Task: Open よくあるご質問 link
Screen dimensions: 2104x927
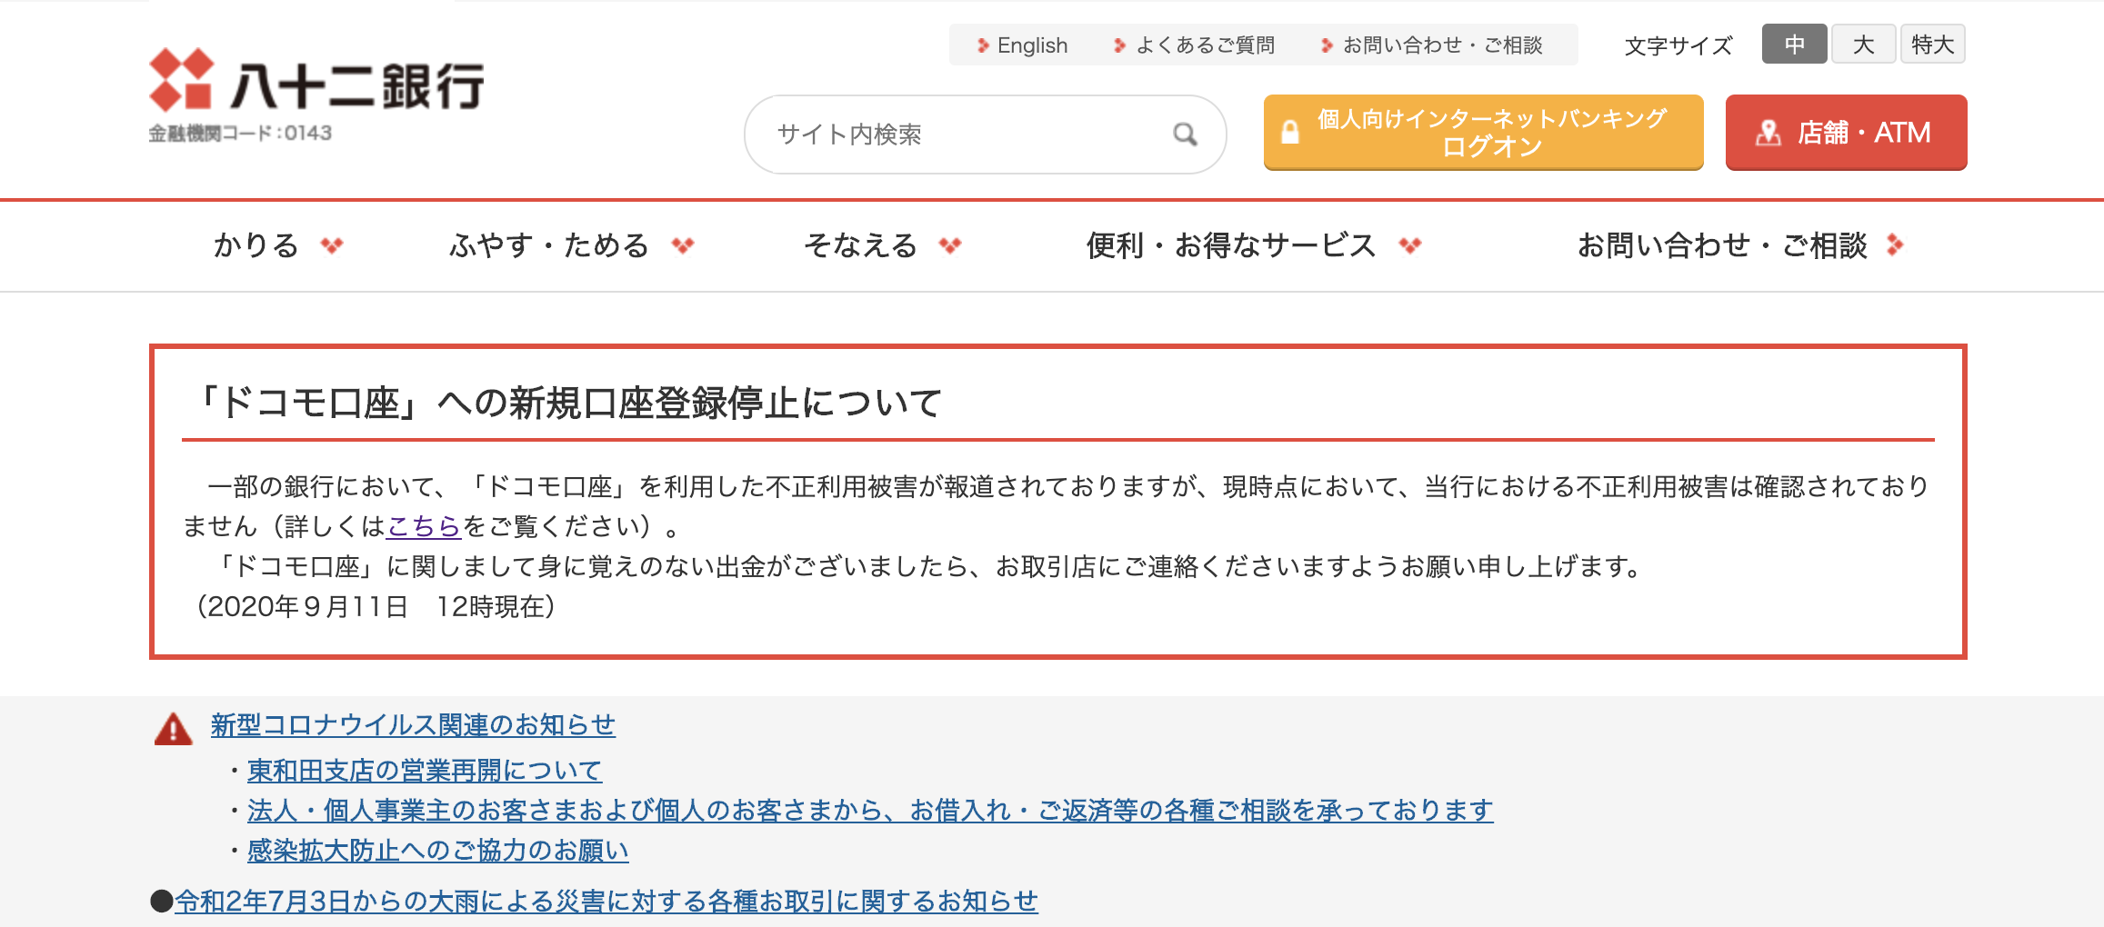Action: click(x=1206, y=45)
